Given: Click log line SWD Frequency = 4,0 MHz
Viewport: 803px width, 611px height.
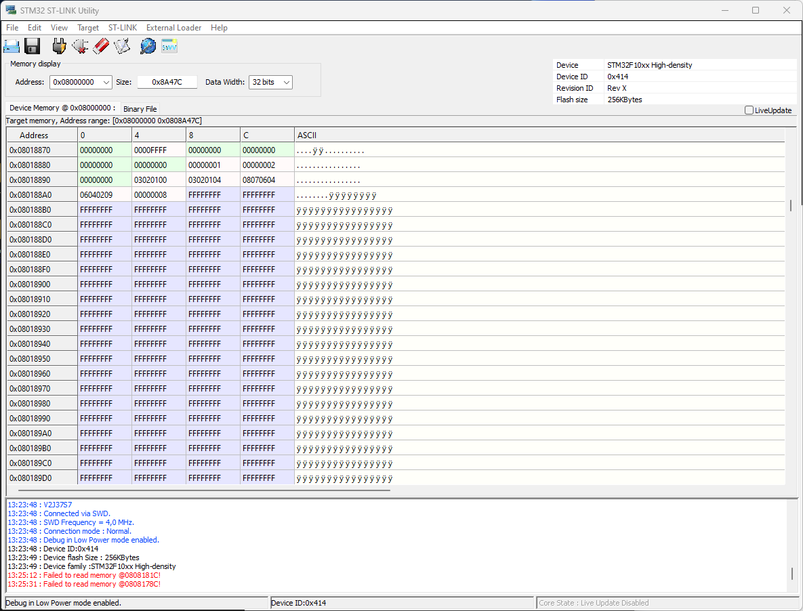Looking at the screenshot, I should 70,522.
